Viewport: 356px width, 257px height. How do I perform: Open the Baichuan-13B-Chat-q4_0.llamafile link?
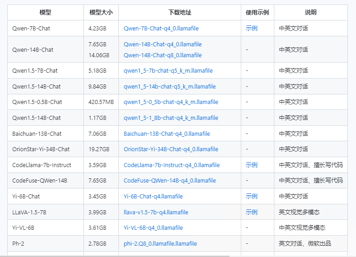166,134
